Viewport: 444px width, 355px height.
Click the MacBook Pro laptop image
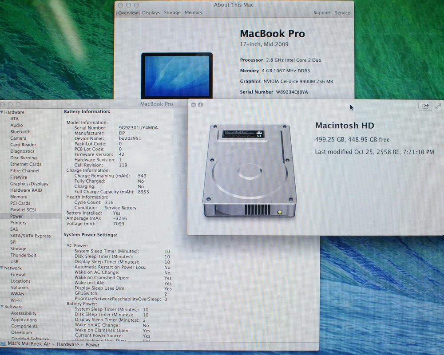coord(177,75)
